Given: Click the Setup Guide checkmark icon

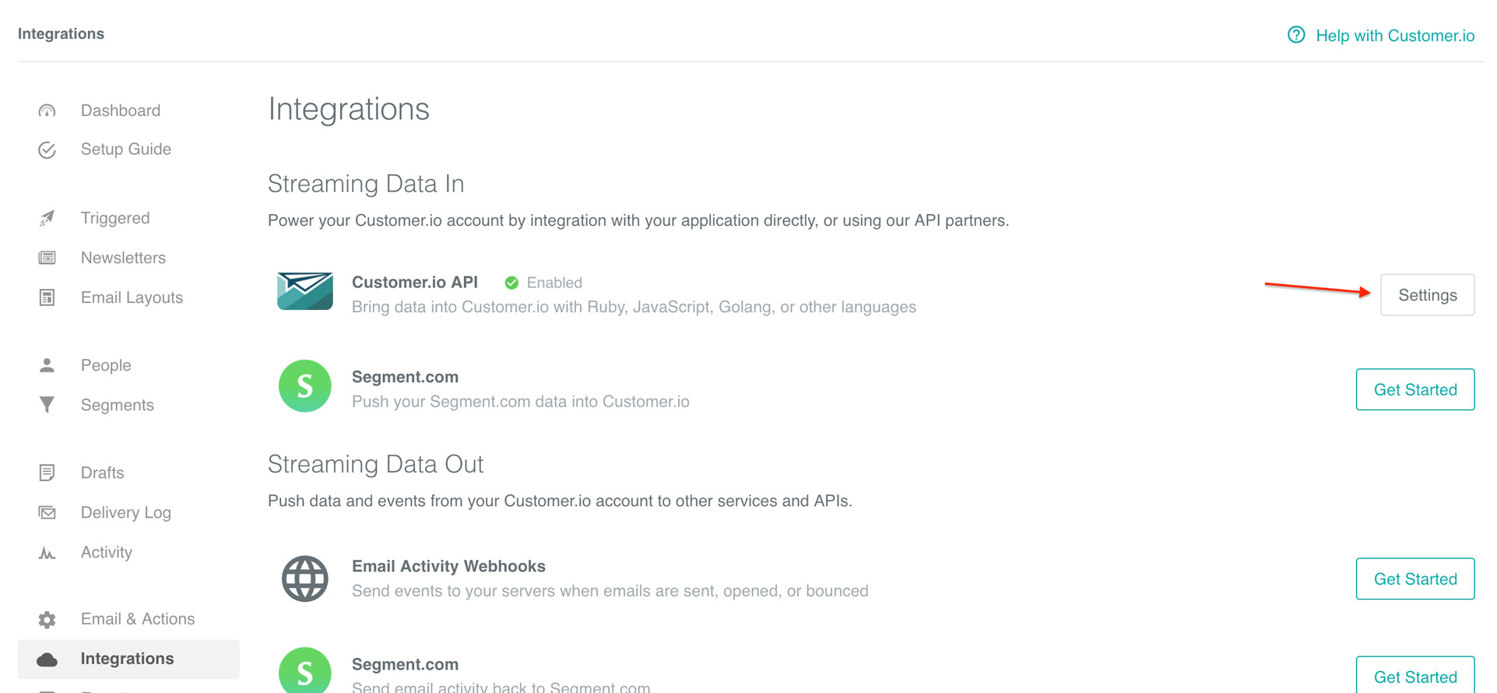Looking at the screenshot, I should (47, 150).
